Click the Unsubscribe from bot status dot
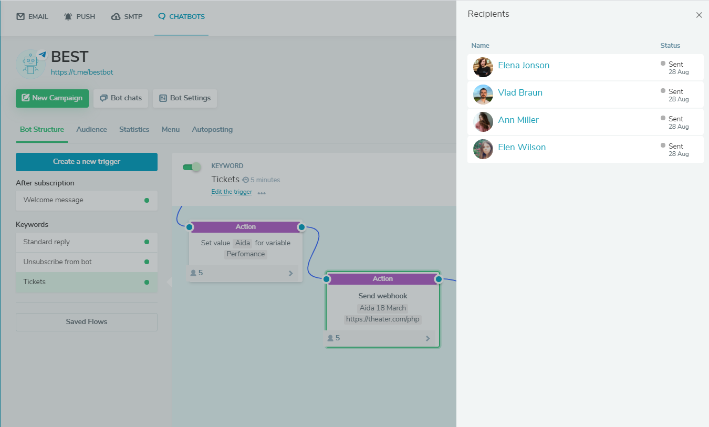709x427 pixels. coord(147,262)
